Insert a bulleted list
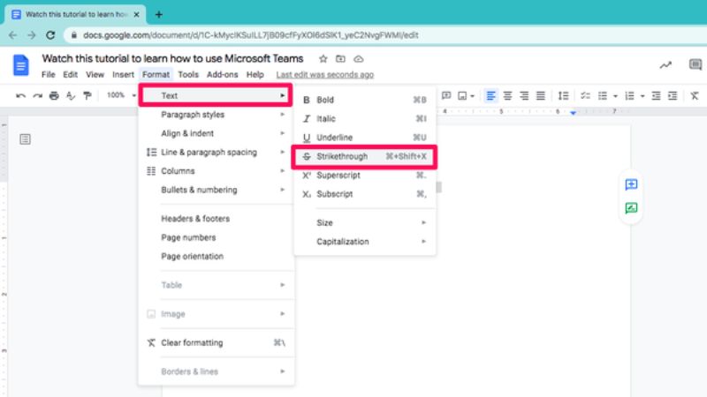Image resolution: width=707 pixels, height=397 pixels. coord(603,95)
